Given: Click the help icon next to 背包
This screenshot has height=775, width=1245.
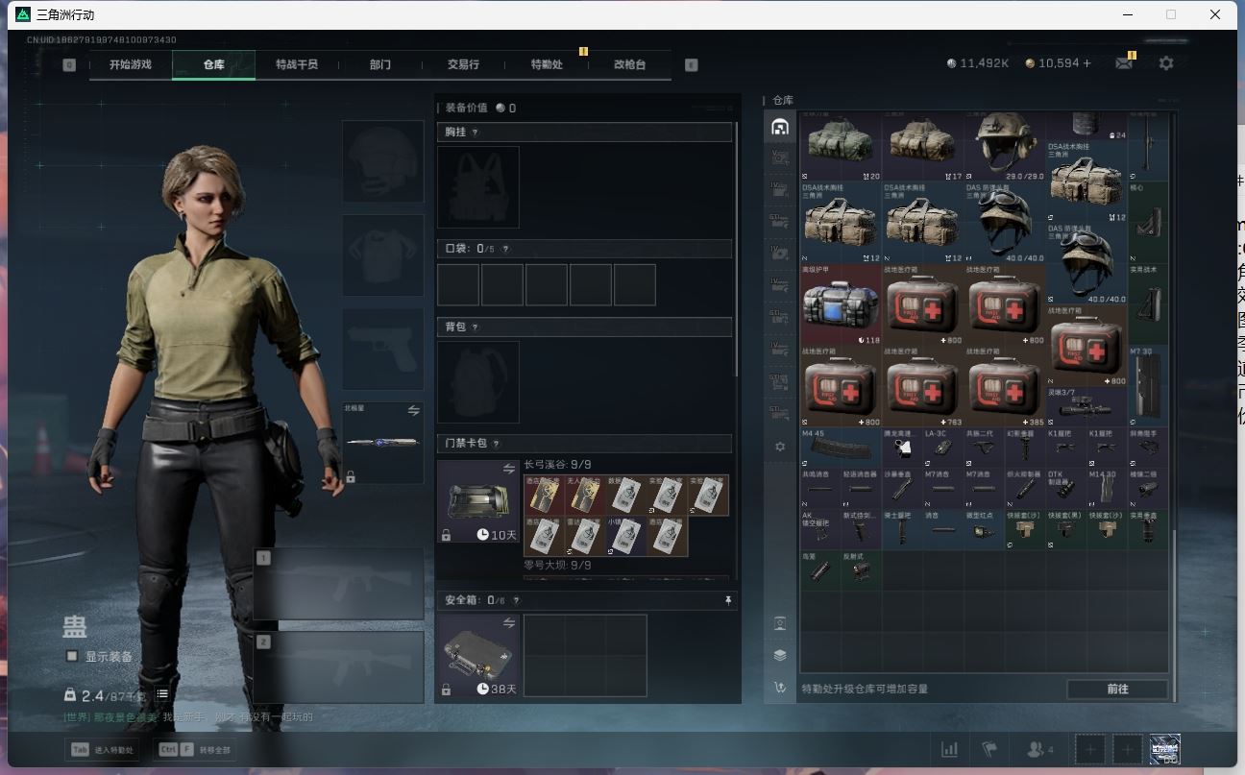Looking at the screenshot, I should tap(475, 327).
